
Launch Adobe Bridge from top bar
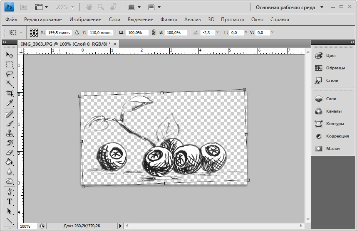(x=24, y=7)
